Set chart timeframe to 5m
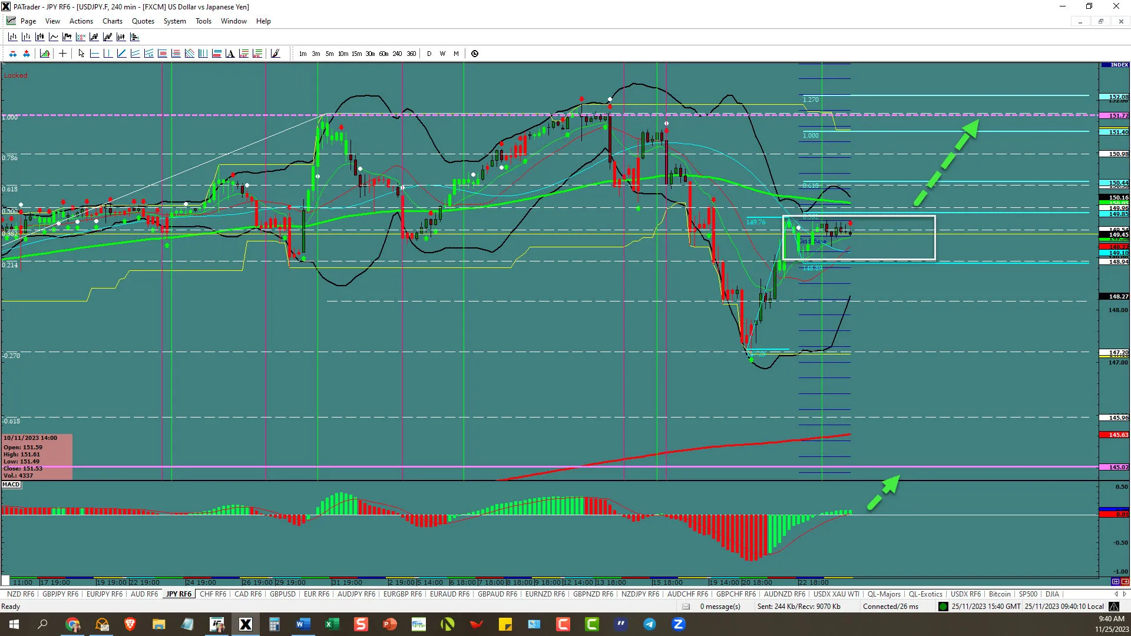Screen dimensions: 1131x636 coord(329,54)
